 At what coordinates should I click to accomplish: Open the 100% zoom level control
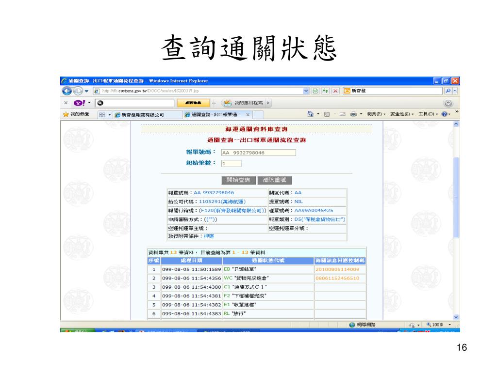pos(438,325)
